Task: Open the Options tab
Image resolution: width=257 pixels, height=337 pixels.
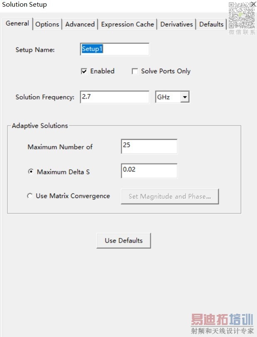Action: pyautogui.click(x=47, y=24)
